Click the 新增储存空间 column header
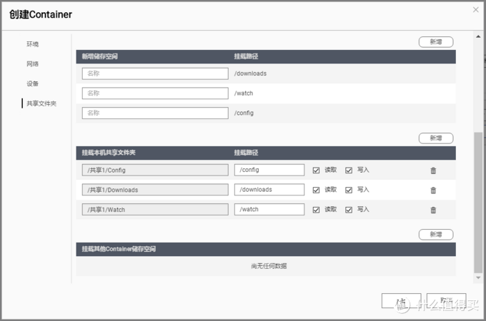The height and width of the screenshot is (321, 486). [100, 56]
